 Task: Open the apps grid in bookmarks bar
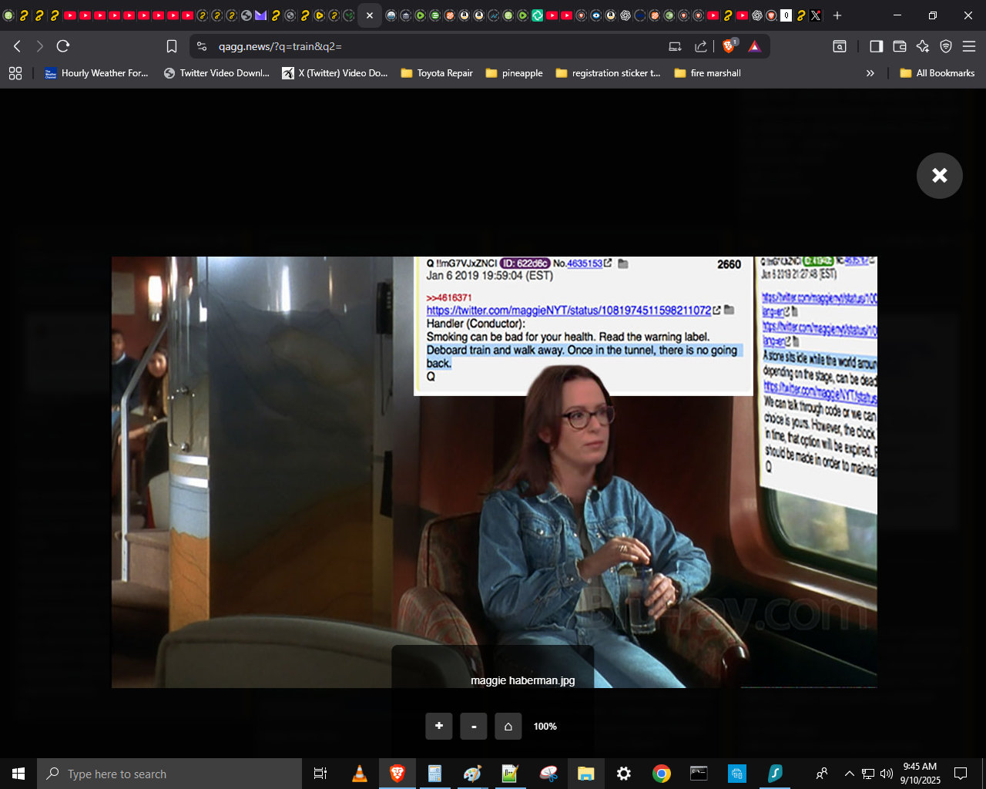[x=15, y=73]
